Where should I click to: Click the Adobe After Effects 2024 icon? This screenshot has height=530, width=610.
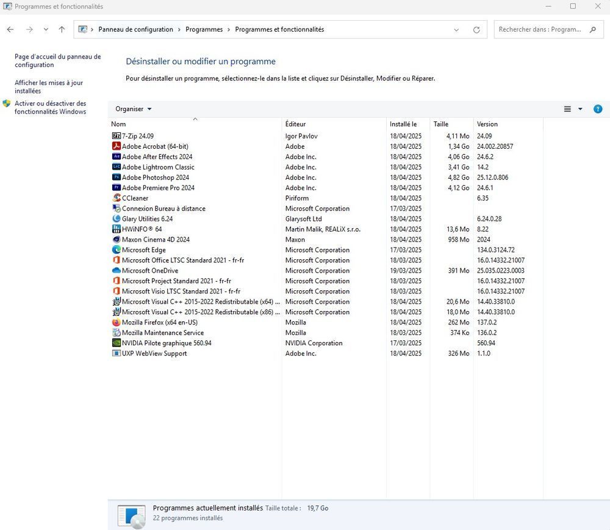click(117, 156)
